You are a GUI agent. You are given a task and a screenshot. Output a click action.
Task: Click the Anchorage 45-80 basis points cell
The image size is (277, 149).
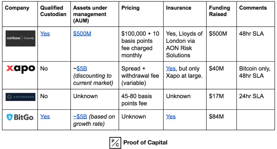[x=136, y=100]
